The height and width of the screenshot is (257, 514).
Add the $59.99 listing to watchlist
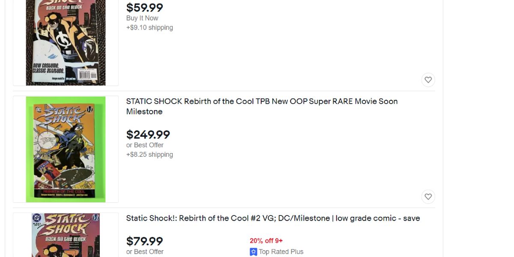[x=428, y=80]
